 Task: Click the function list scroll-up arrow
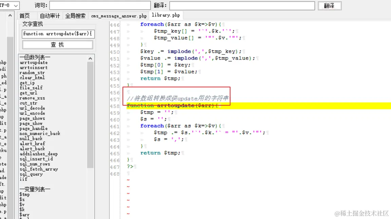click(x=90, y=59)
